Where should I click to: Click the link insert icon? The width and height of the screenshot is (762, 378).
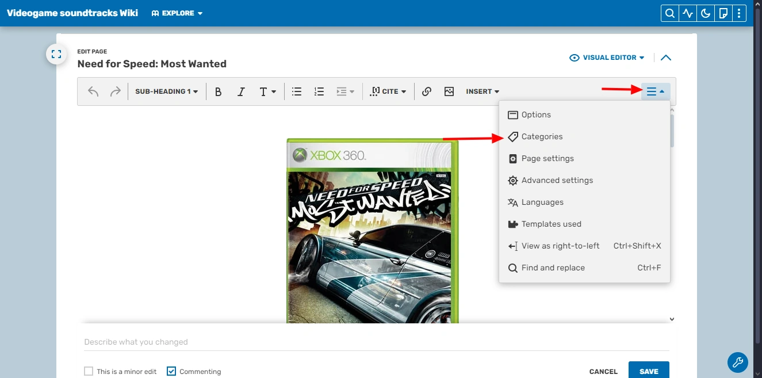427,91
